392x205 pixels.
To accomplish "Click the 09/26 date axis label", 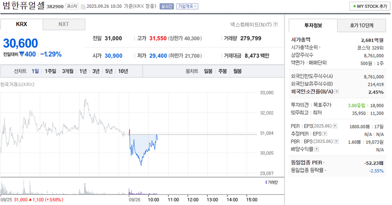I will coord(134,200).
